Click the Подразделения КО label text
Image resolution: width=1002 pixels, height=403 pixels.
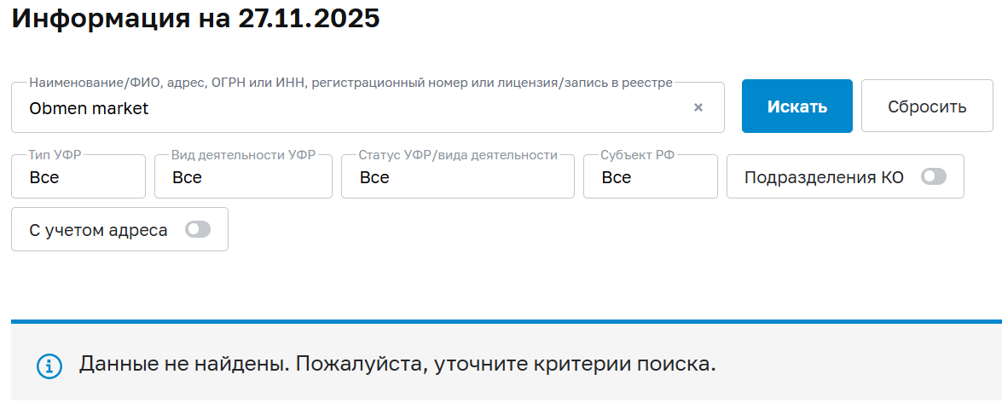pyautogui.click(x=824, y=177)
